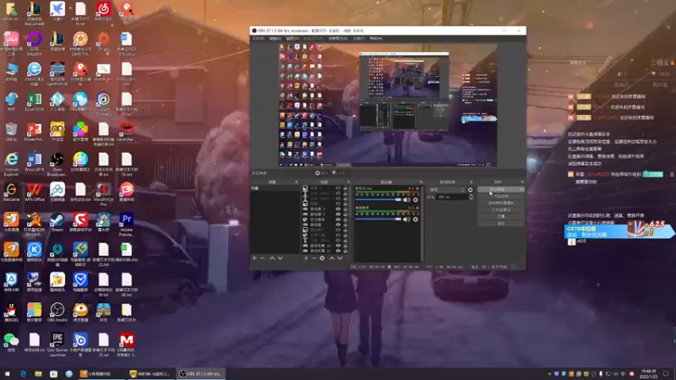Select Epic Games Launcher desktop icon
The height and width of the screenshot is (380, 676).
click(x=57, y=345)
